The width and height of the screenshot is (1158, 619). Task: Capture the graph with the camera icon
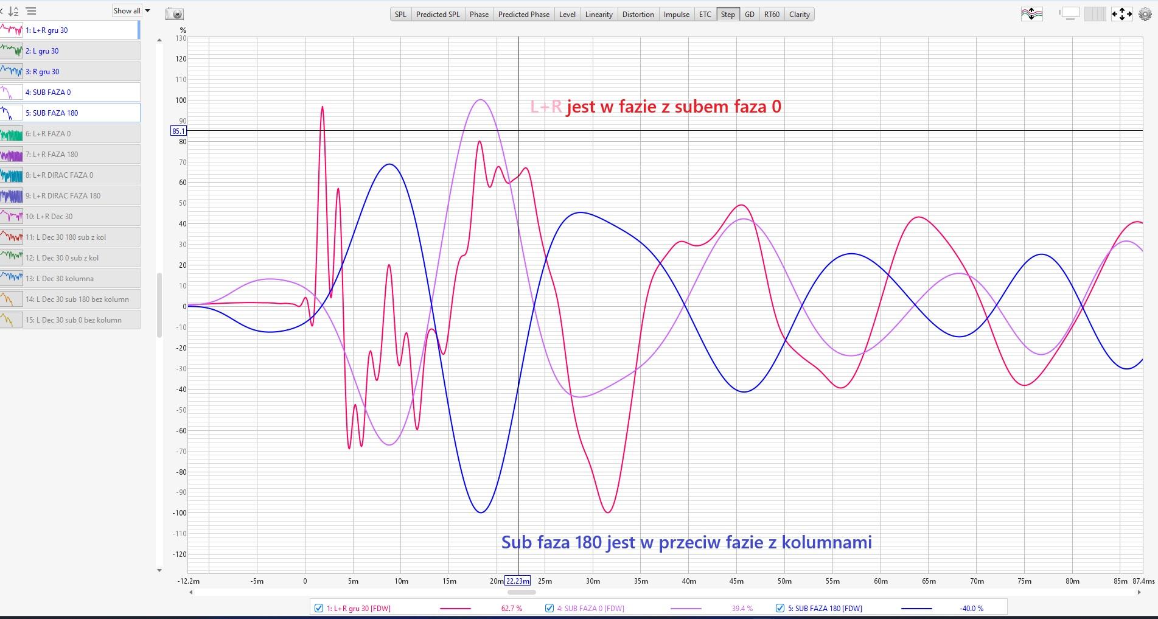(175, 14)
